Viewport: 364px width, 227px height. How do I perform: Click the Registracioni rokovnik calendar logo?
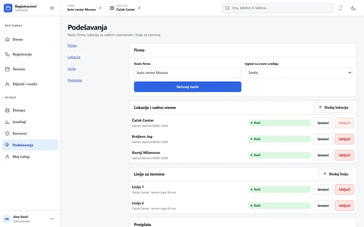pyautogui.click(x=8, y=8)
